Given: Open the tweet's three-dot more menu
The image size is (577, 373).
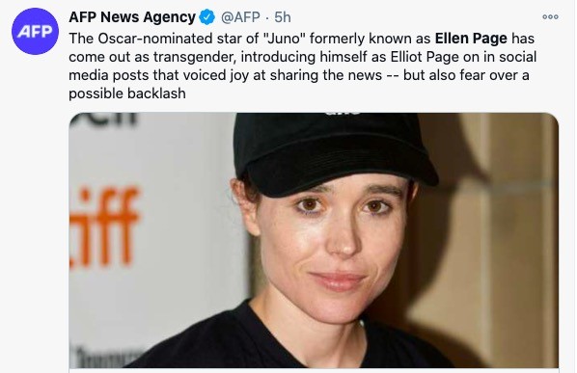Looking at the screenshot, I should pyautogui.click(x=550, y=17).
